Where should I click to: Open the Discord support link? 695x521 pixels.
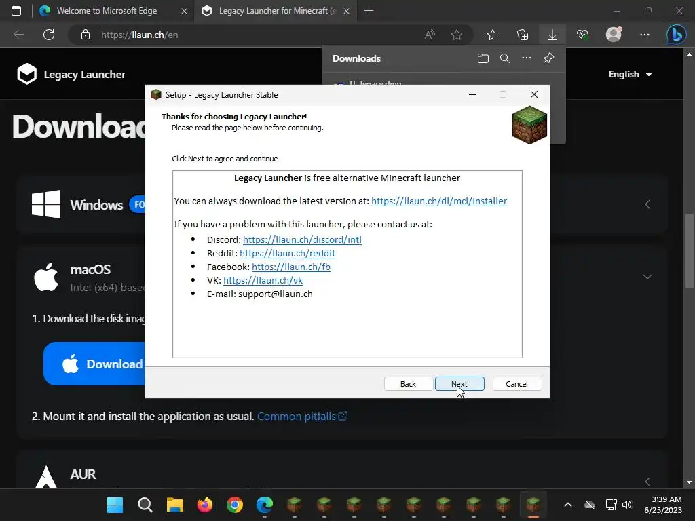click(302, 239)
